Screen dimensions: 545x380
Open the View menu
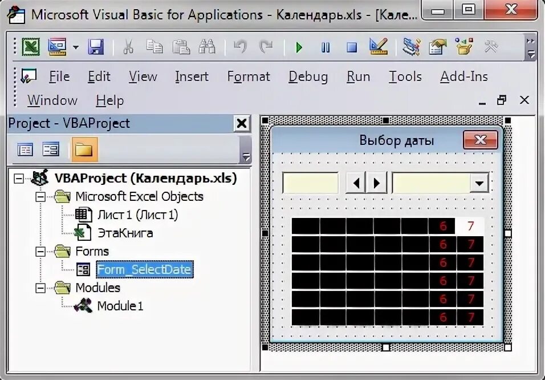143,76
